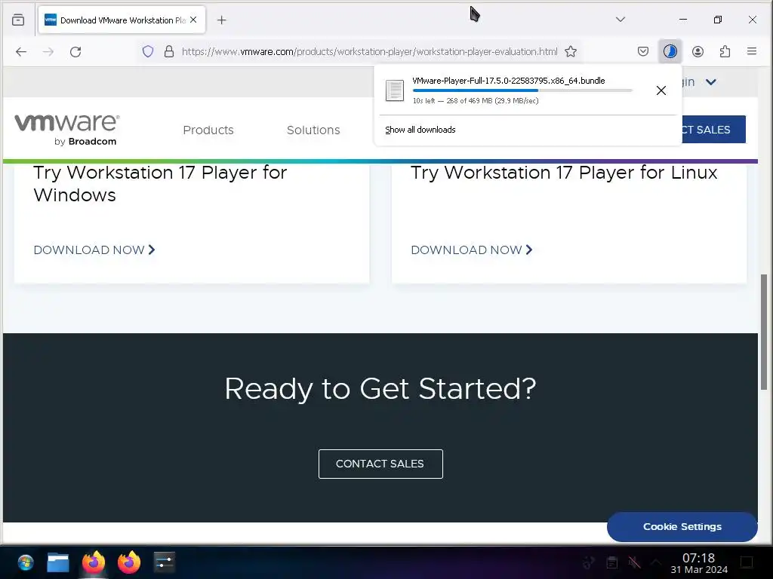This screenshot has width=773, height=579.
Task: Click the address bar URL
Action: [369, 52]
